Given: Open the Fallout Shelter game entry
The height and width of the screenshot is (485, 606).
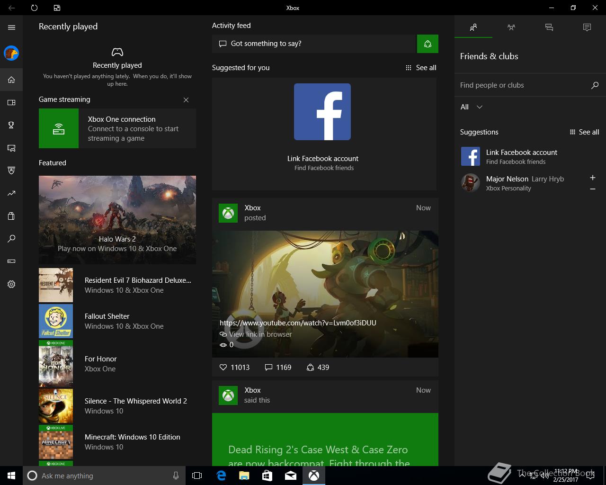Looking at the screenshot, I should click(117, 321).
